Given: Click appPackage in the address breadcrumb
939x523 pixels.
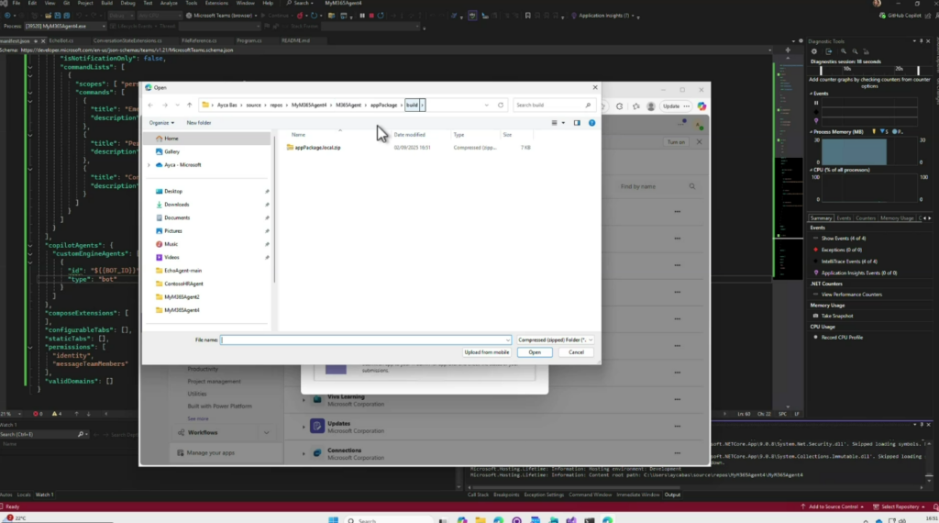Looking at the screenshot, I should [x=384, y=105].
